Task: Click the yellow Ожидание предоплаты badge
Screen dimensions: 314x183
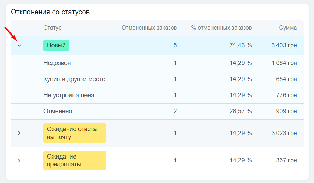Action: tap(75, 160)
